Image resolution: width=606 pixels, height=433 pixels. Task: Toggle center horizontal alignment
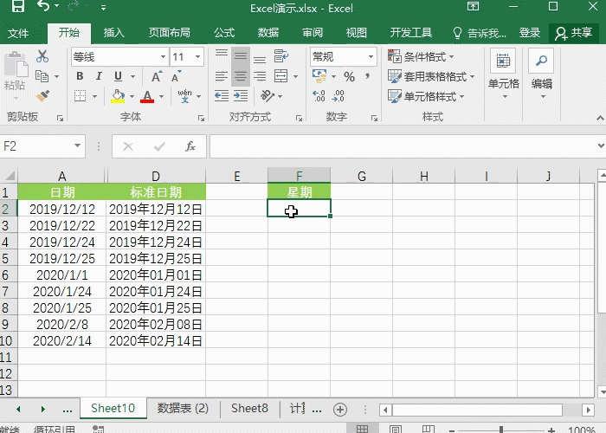pos(240,76)
